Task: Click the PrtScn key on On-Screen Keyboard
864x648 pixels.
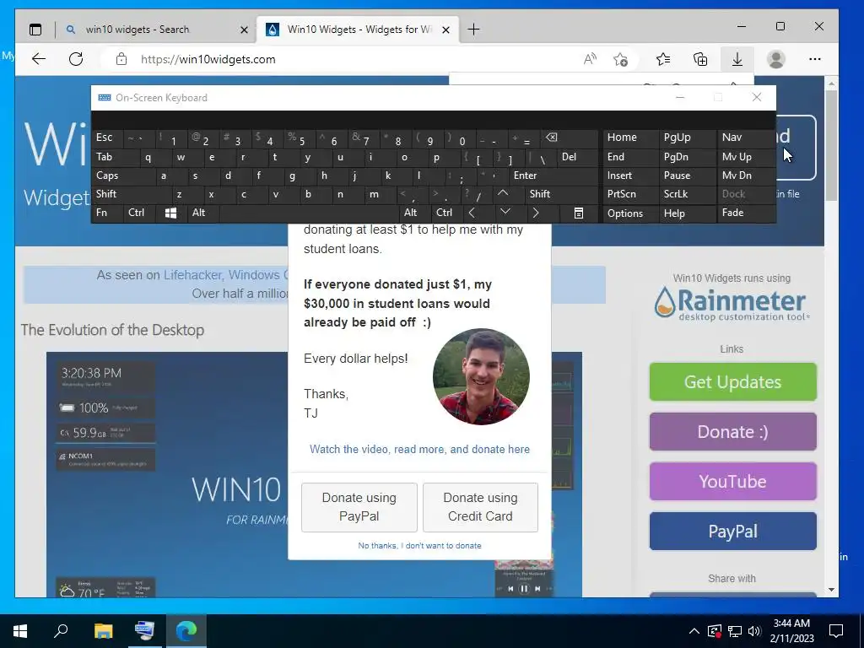Action: coord(630,194)
